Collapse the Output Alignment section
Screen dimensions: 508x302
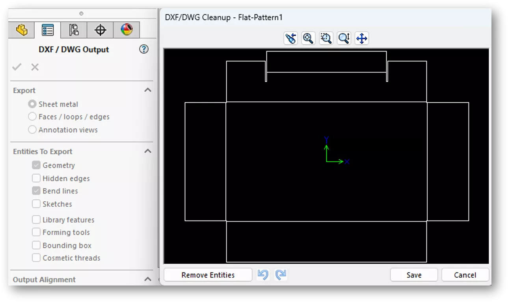[148, 279]
